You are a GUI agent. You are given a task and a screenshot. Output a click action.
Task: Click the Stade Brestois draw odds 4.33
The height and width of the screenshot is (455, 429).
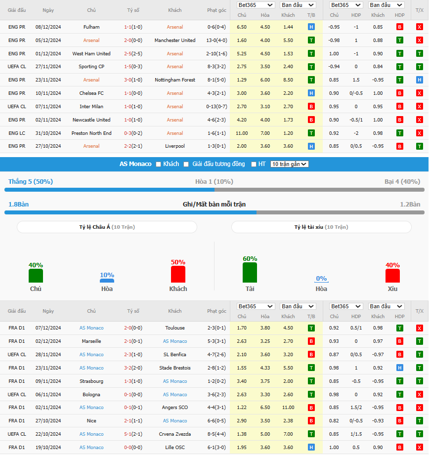[x=265, y=368]
